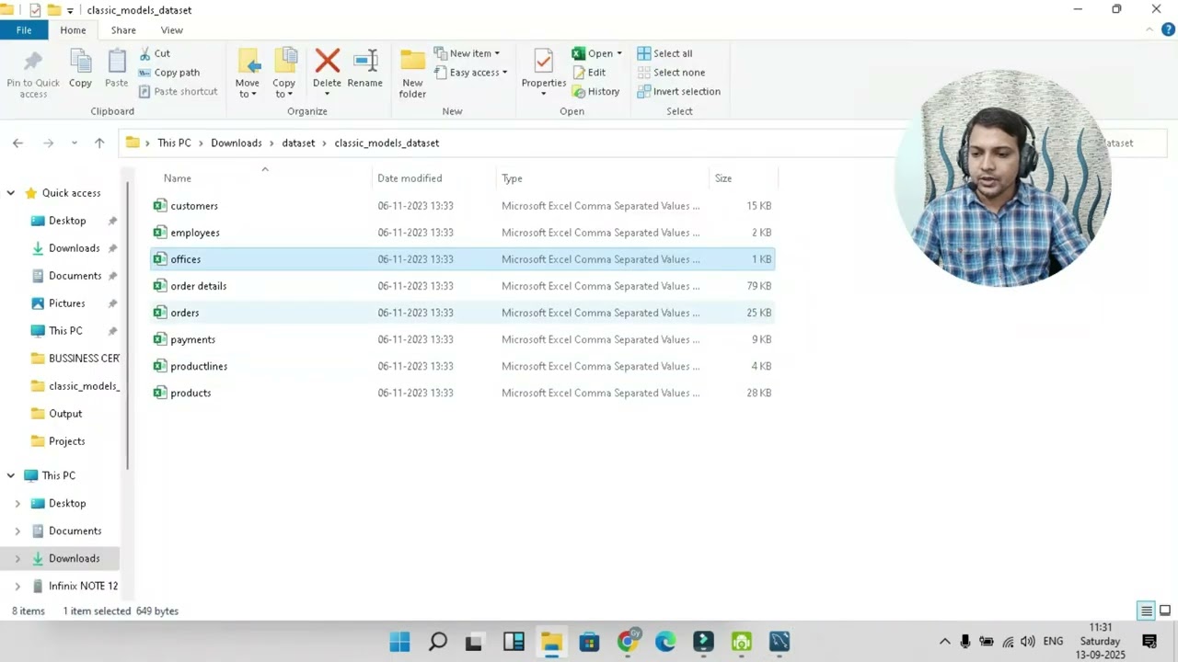Select the payments CSV file

463,339
